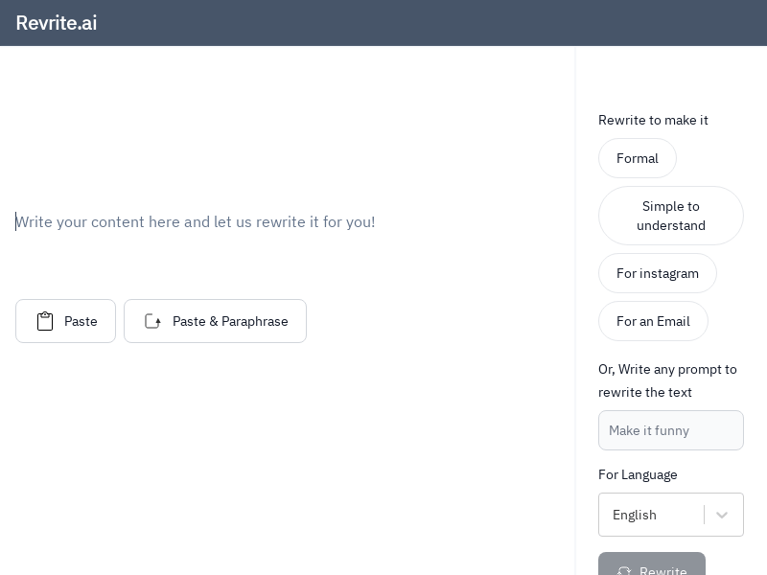Click the 'Paste & Paraphrase' button text
The height and width of the screenshot is (575, 767).
(x=230, y=321)
